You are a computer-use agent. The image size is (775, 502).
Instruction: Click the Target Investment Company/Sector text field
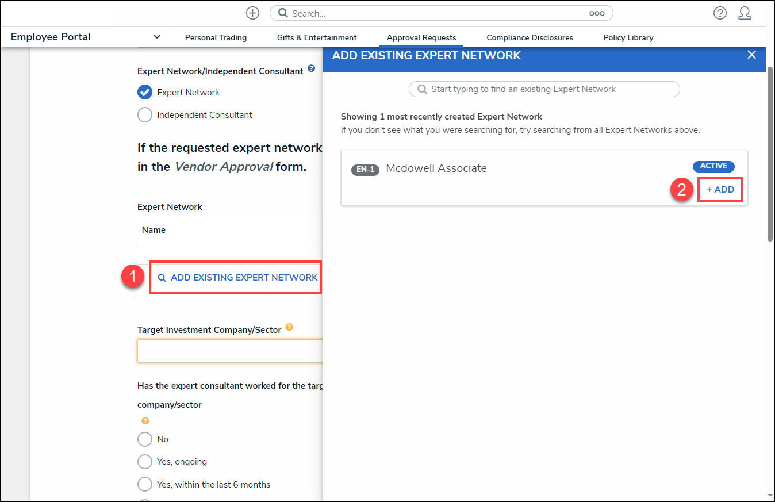point(230,351)
